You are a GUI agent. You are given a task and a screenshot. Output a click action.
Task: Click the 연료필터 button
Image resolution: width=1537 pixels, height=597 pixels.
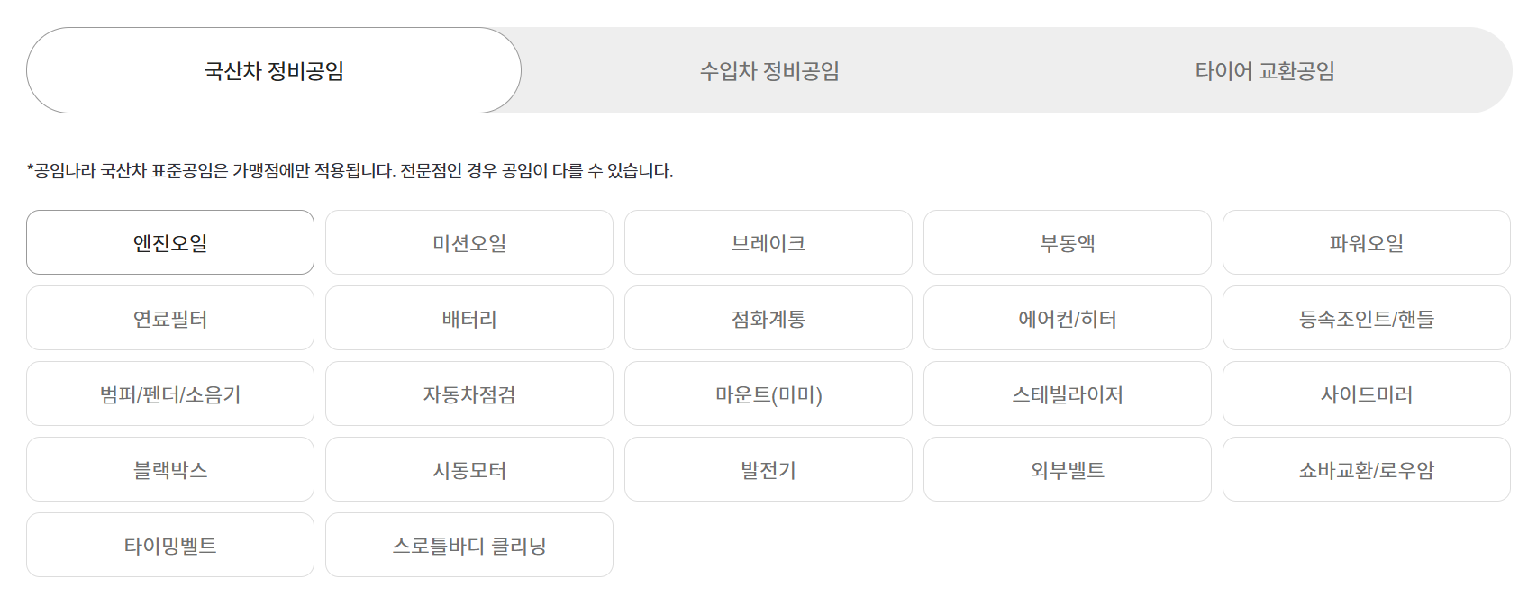[x=169, y=318]
